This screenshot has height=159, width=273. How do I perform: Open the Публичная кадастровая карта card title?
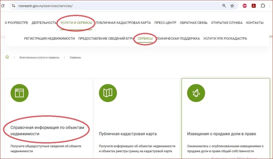[x=128, y=134]
